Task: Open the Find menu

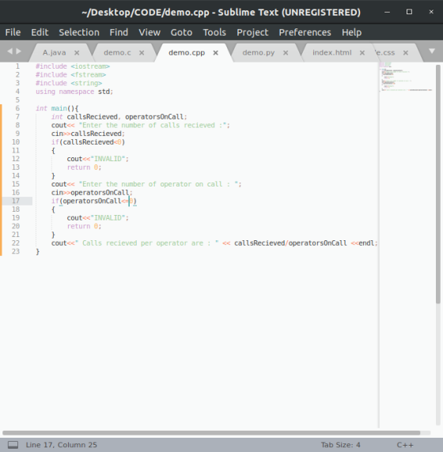Action: pyautogui.click(x=119, y=32)
